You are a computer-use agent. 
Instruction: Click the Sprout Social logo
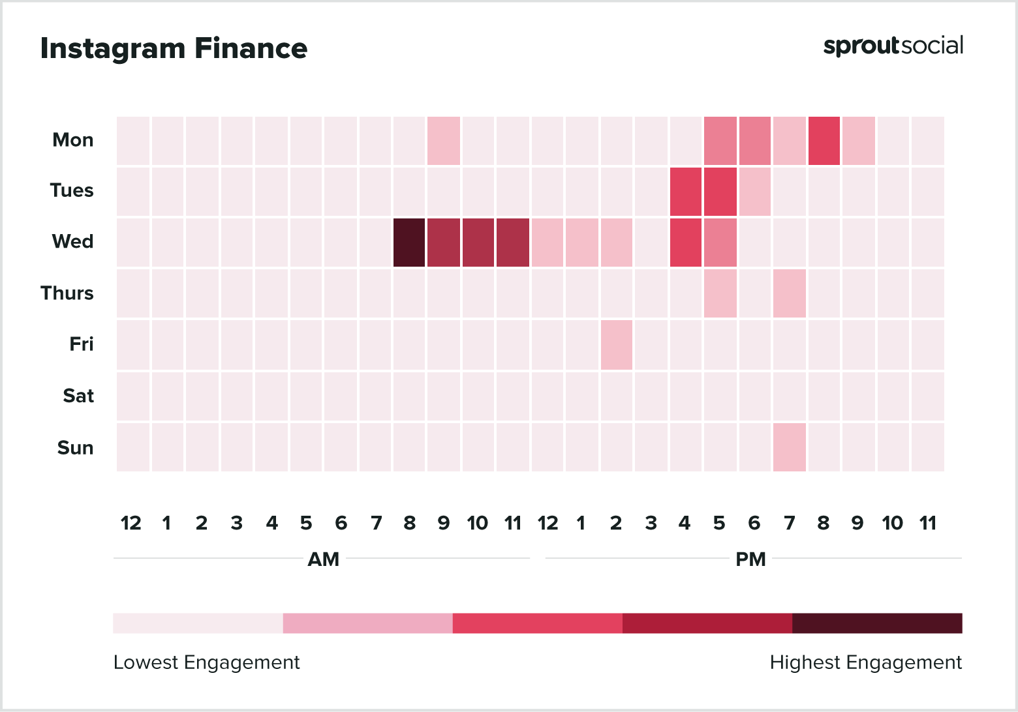click(x=893, y=46)
